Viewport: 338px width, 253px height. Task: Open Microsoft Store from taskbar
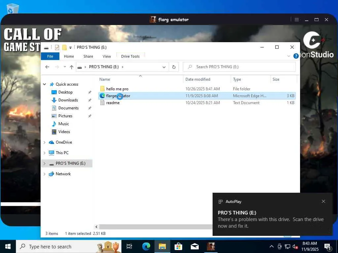point(178,246)
